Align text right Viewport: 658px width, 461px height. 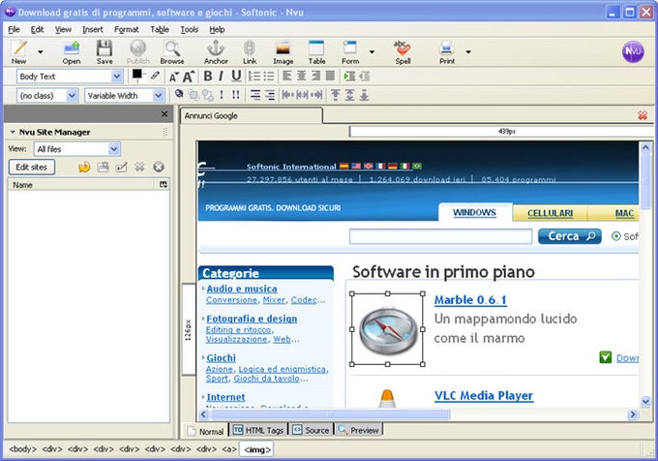tap(315, 76)
